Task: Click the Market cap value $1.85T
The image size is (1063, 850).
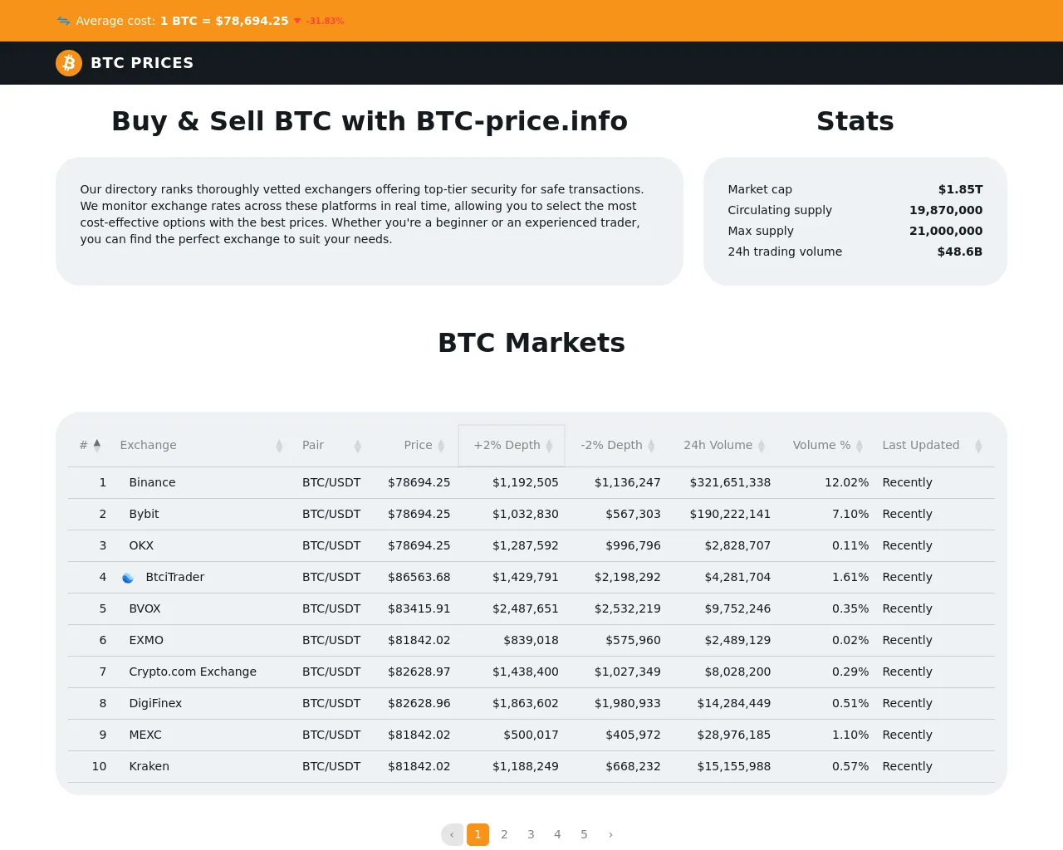Action: [x=960, y=189]
